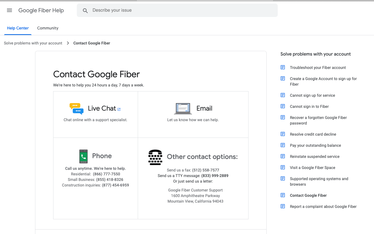
Task: Click the article icon beside Resolve credit card decline
Action: (x=283, y=134)
